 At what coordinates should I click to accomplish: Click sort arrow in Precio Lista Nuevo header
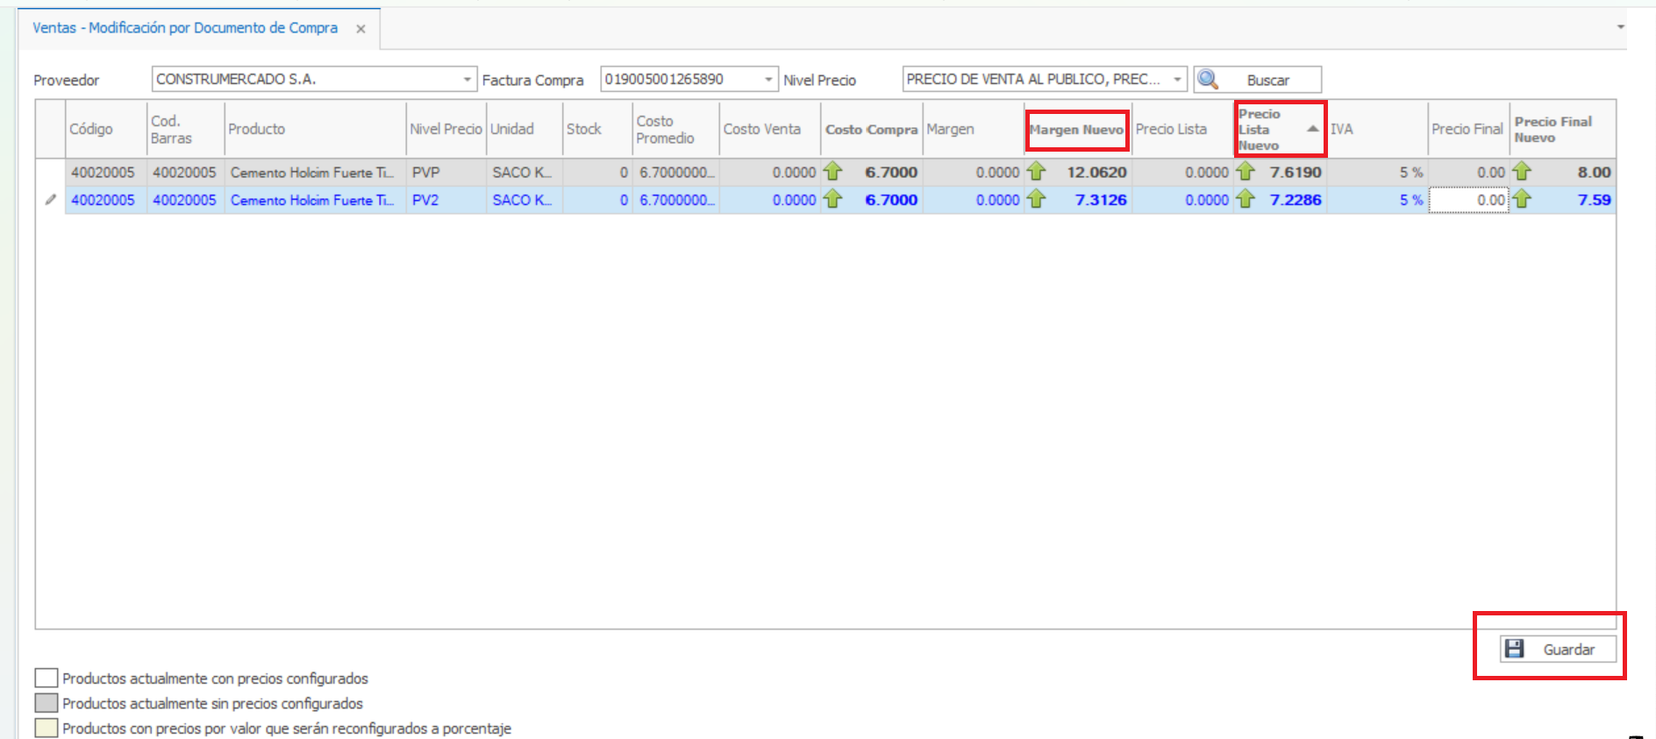tap(1312, 129)
